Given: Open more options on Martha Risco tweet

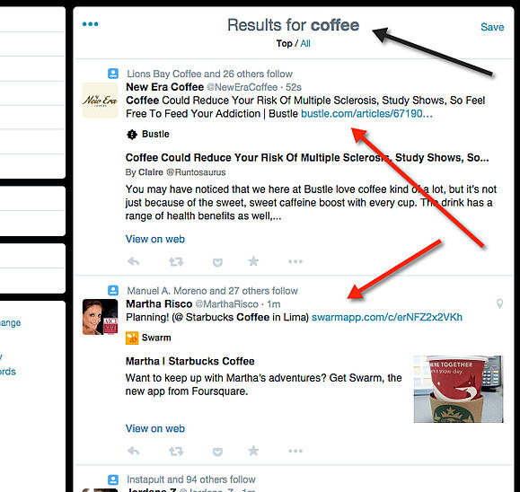Looking at the screenshot, I should (295, 451).
